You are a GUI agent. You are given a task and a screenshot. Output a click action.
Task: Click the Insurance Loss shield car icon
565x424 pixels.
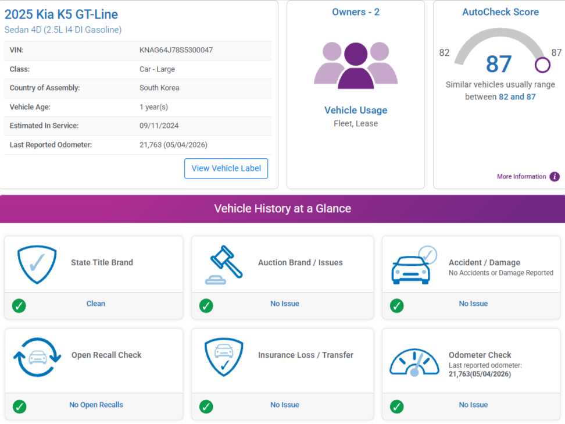224,357
